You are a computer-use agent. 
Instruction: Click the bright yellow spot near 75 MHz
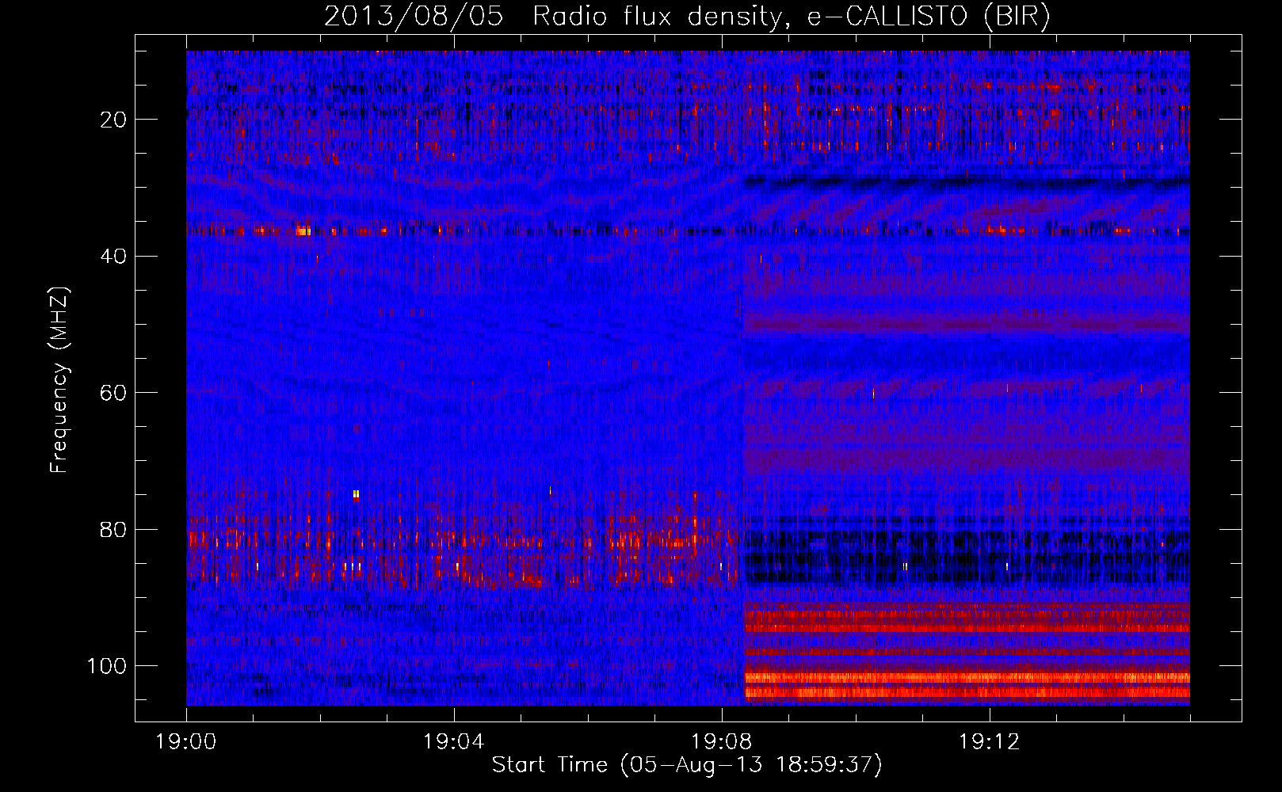[x=357, y=495]
